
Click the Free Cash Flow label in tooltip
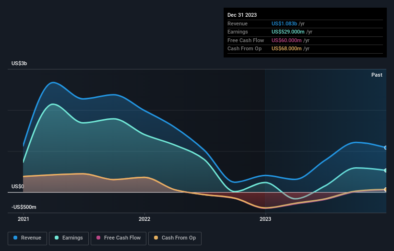(x=246, y=40)
